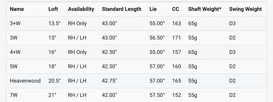Click the 171 CC value
The width and height of the screenshot is (273, 102).
pos(176,38)
